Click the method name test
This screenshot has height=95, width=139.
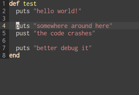pyautogui.click(x=30, y=4)
